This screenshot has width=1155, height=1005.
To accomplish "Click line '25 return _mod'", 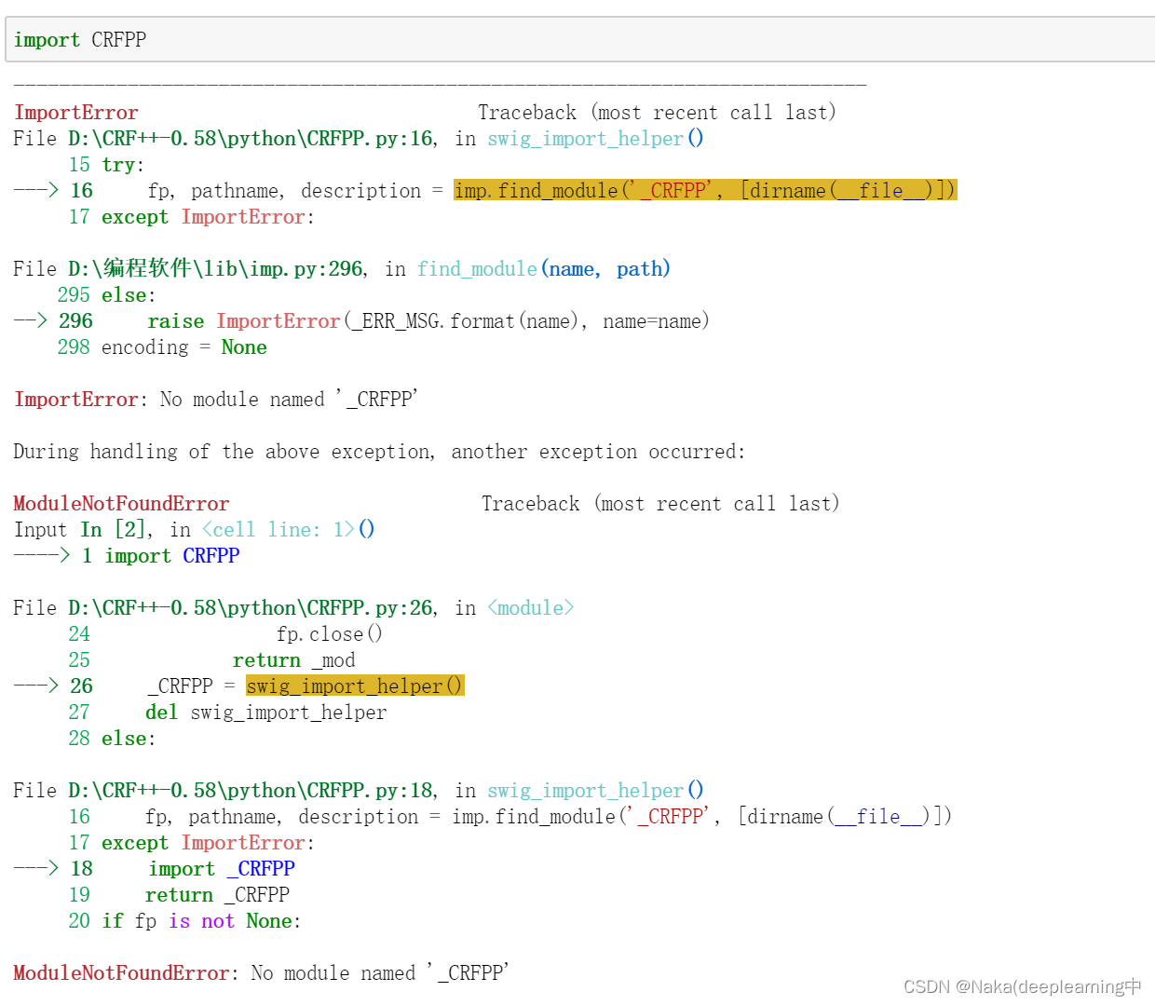I will (x=211, y=660).
